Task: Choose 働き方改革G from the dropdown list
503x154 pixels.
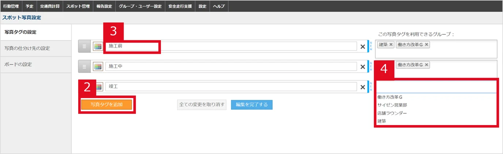Action: (x=436, y=97)
